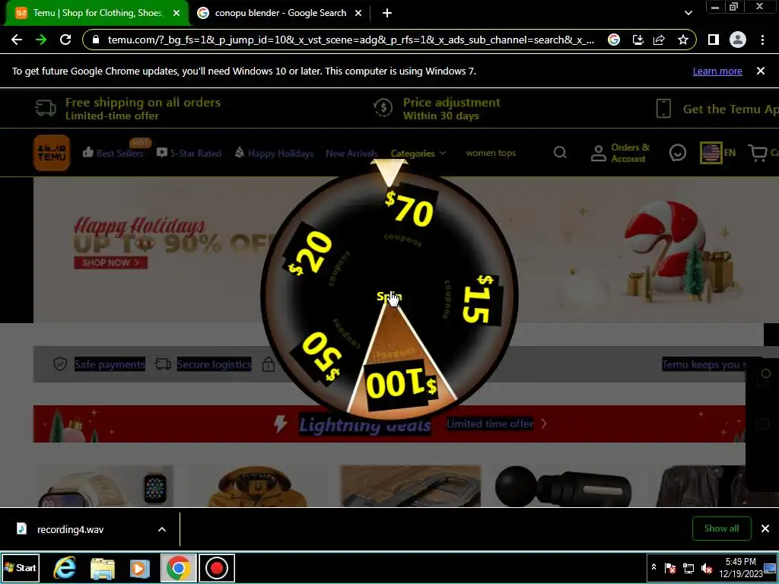Open the Chrome side panel icon
Image resolution: width=779 pixels, height=584 pixels.
[714, 40]
